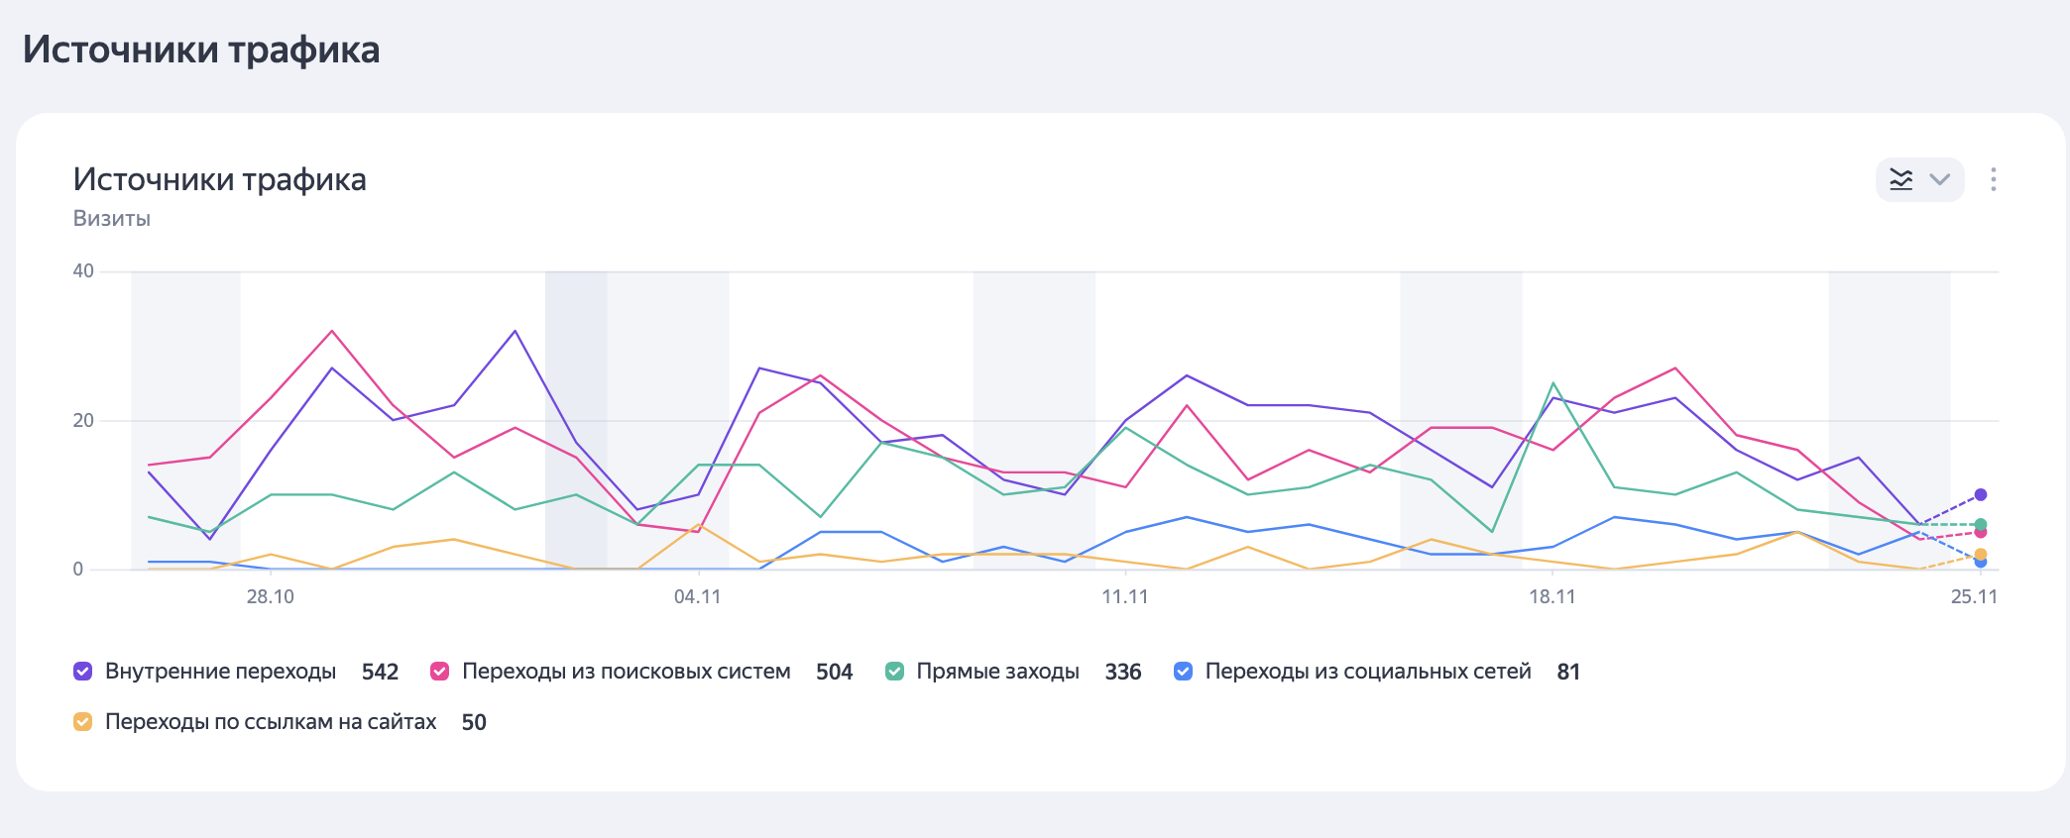This screenshot has height=838, width=2070.
Task: Click the dark highlighted weekend band near 04.11
Action: click(x=576, y=416)
